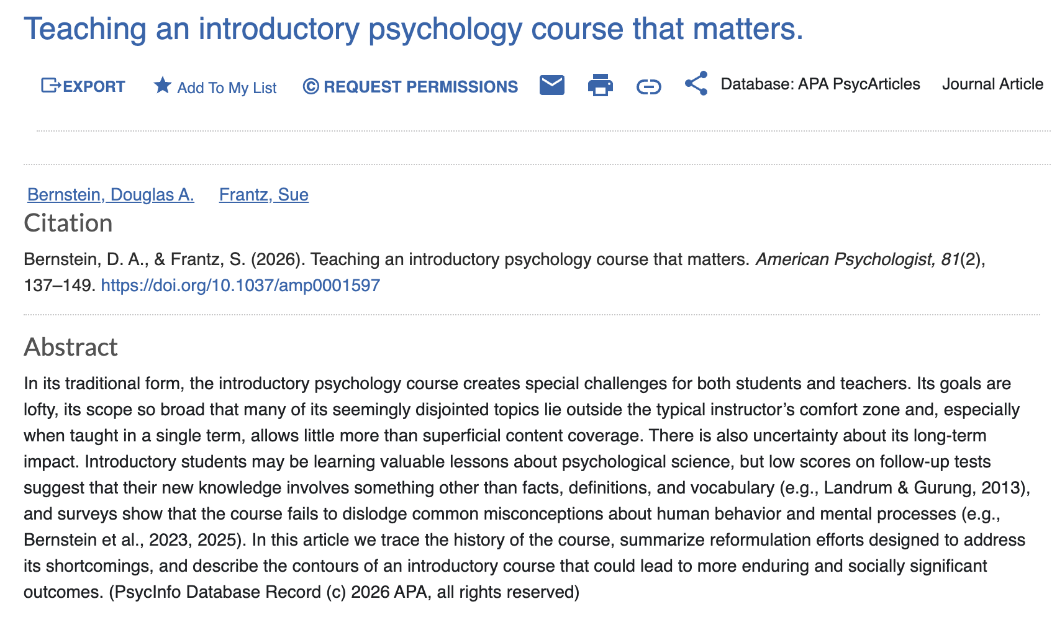Select the Add To My List text

tap(227, 88)
